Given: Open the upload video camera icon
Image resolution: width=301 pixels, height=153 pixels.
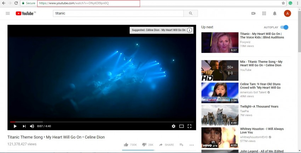Looking at the screenshot, I should 254,13.
